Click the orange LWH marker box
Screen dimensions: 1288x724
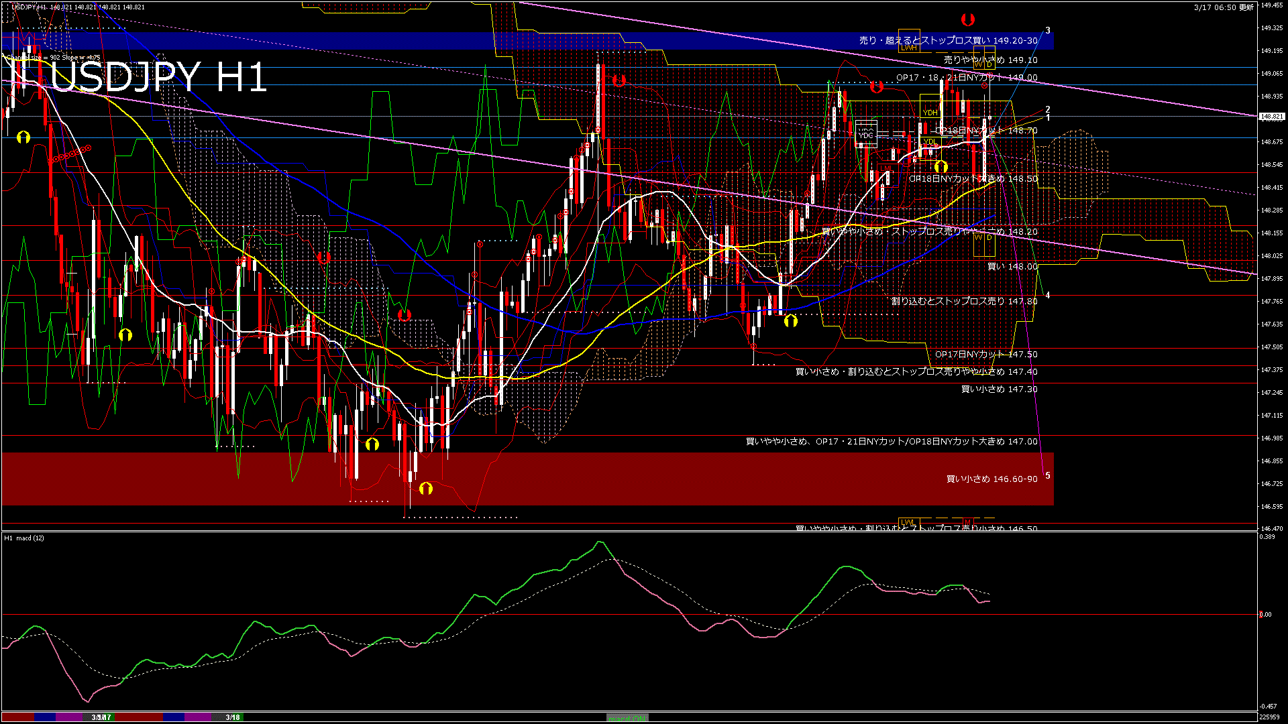908,48
